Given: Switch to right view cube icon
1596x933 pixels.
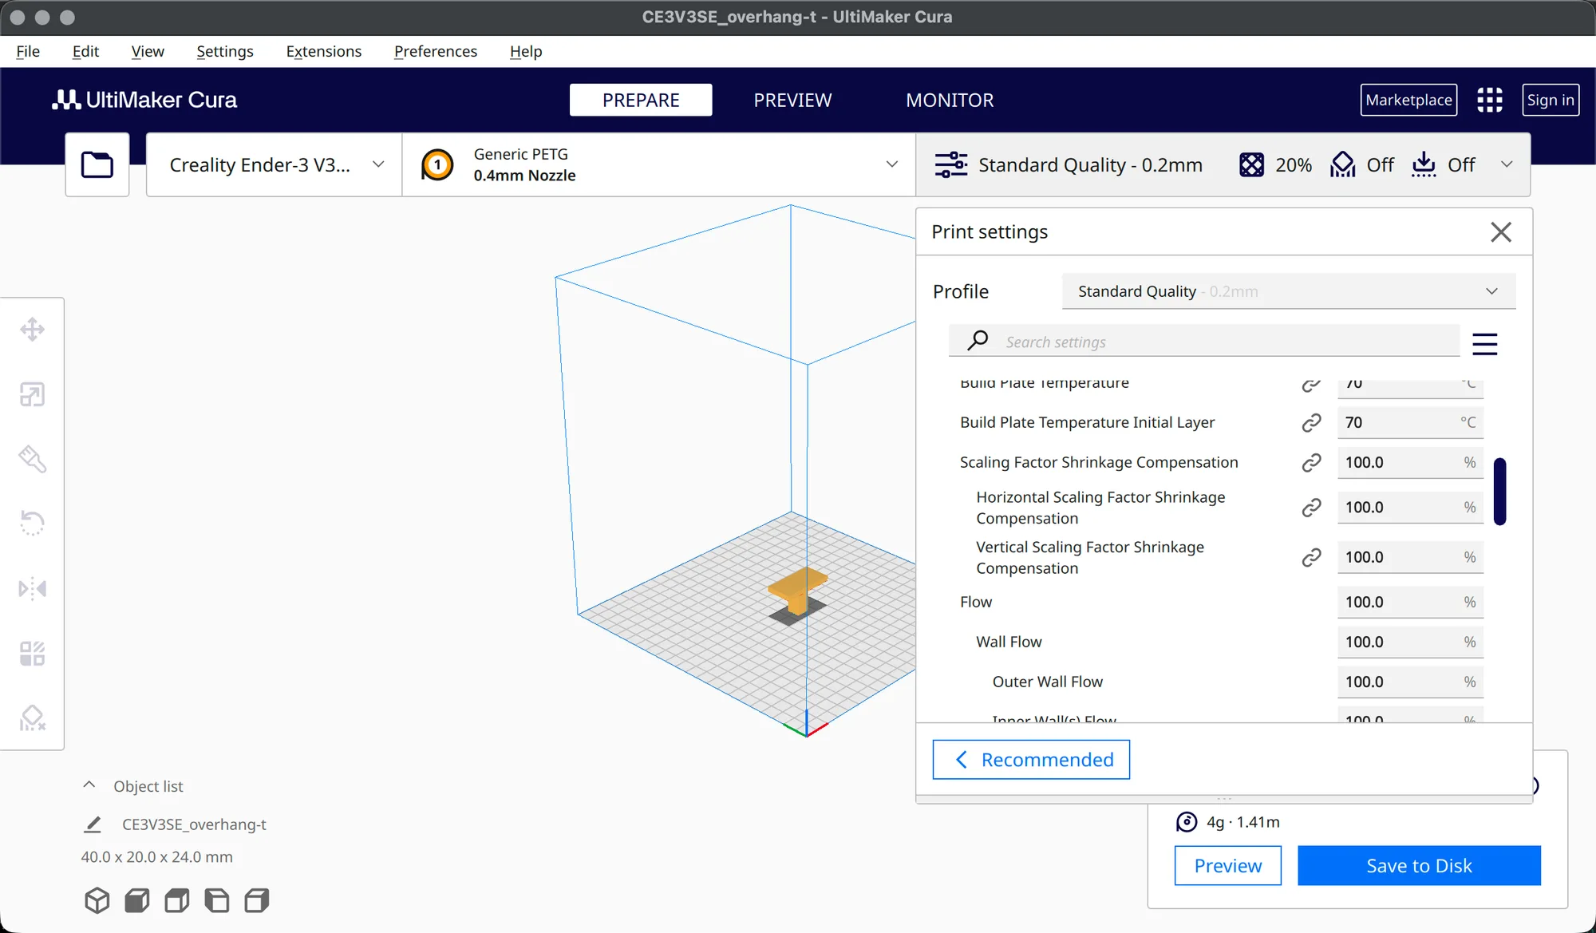Looking at the screenshot, I should tap(257, 900).
